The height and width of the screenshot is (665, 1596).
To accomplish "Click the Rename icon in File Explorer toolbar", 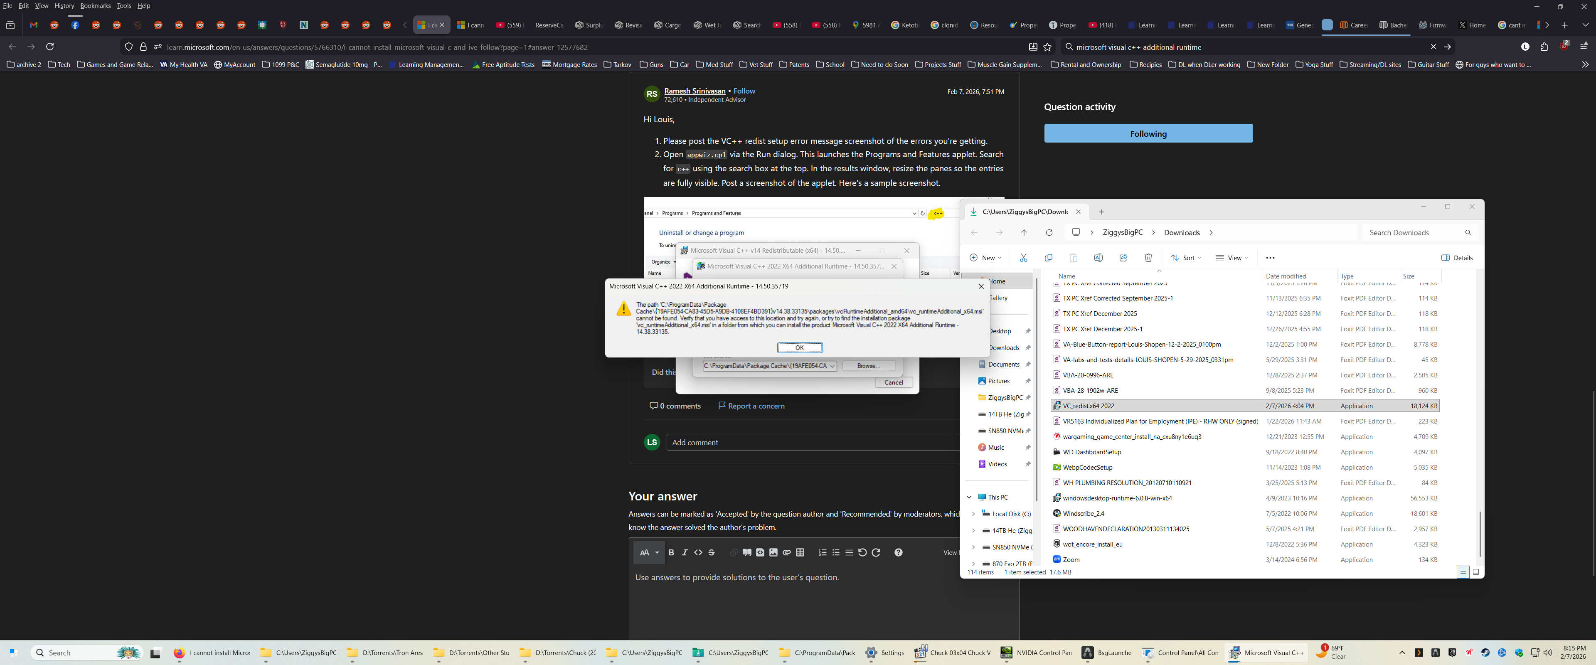I will 1098,257.
